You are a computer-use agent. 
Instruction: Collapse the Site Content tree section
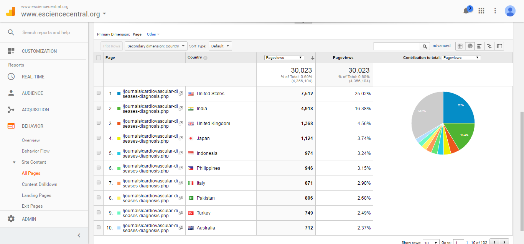14,162
